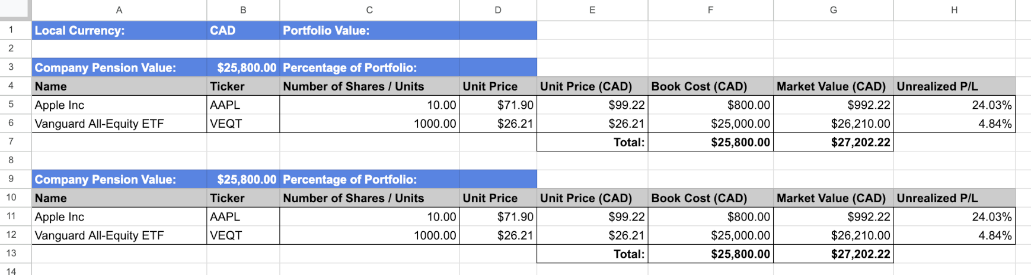The image size is (1031, 275).
Task: Click the 1000.00 shares cell in row 12
Action: [369, 235]
